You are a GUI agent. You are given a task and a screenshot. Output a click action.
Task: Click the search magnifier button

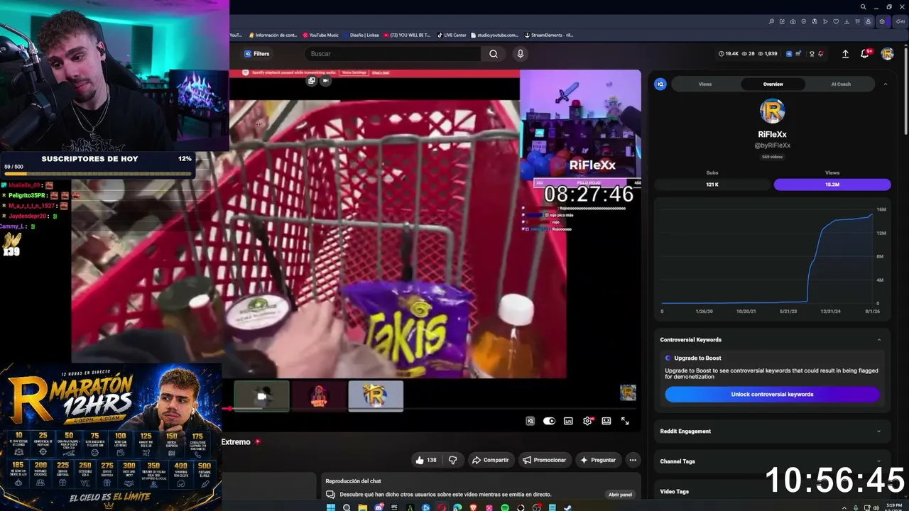pos(494,54)
